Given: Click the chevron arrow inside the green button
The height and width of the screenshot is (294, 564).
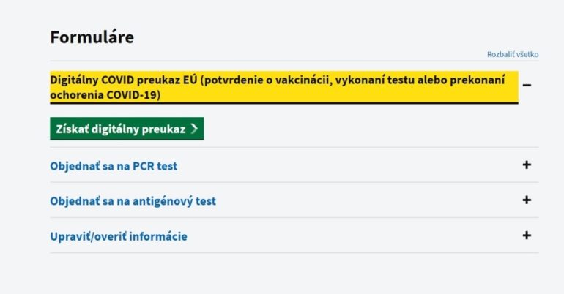Looking at the screenshot, I should [x=194, y=129].
